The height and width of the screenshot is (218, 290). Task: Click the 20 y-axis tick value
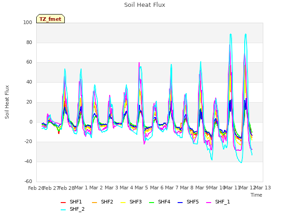[29, 102]
